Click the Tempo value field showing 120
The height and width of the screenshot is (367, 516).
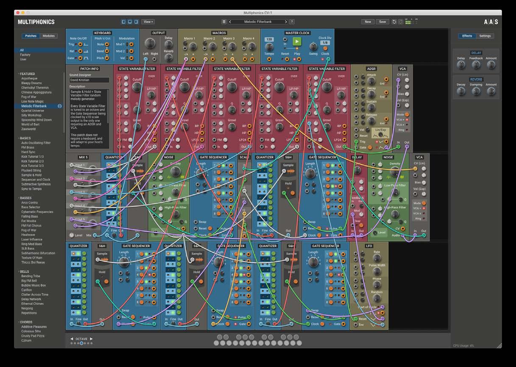(269, 39)
